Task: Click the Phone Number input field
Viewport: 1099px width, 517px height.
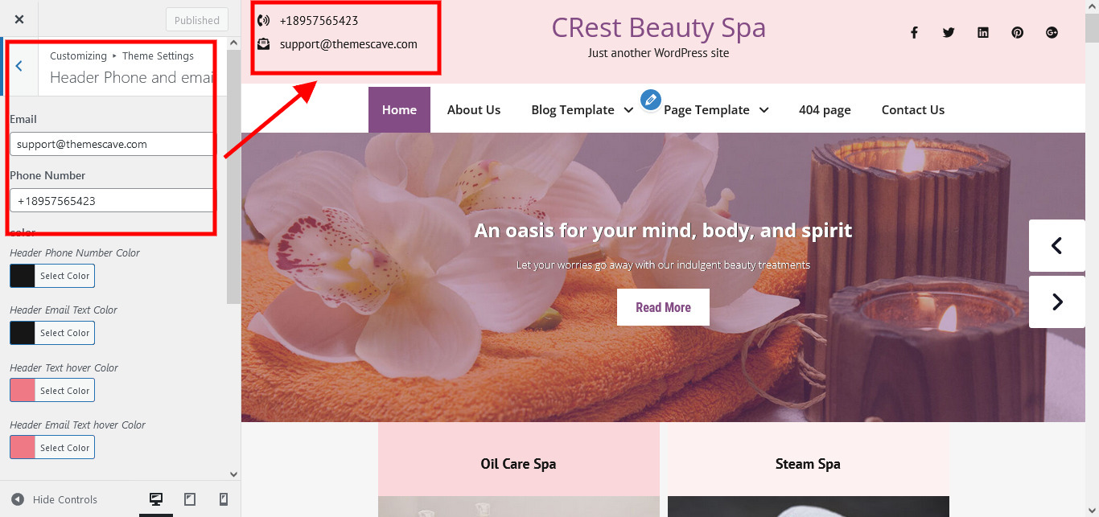Action: [112, 200]
